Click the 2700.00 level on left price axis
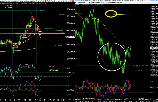This screenshot has width=158, height=102. pyautogui.click(x=71, y=23)
